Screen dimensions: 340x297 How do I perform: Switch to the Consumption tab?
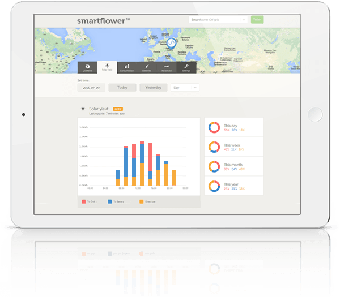pyautogui.click(x=127, y=67)
